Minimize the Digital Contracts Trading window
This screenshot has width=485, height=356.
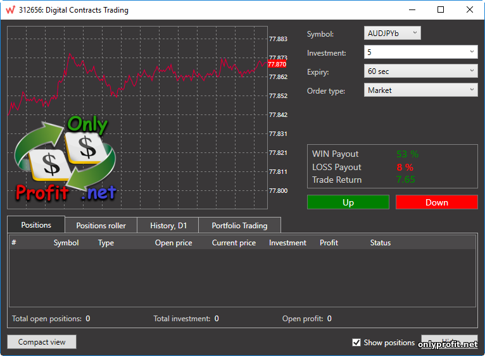(x=412, y=10)
